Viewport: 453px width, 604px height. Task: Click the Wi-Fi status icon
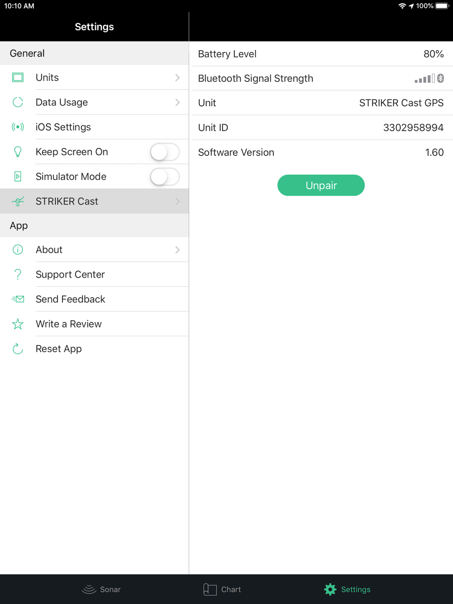coord(402,6)
